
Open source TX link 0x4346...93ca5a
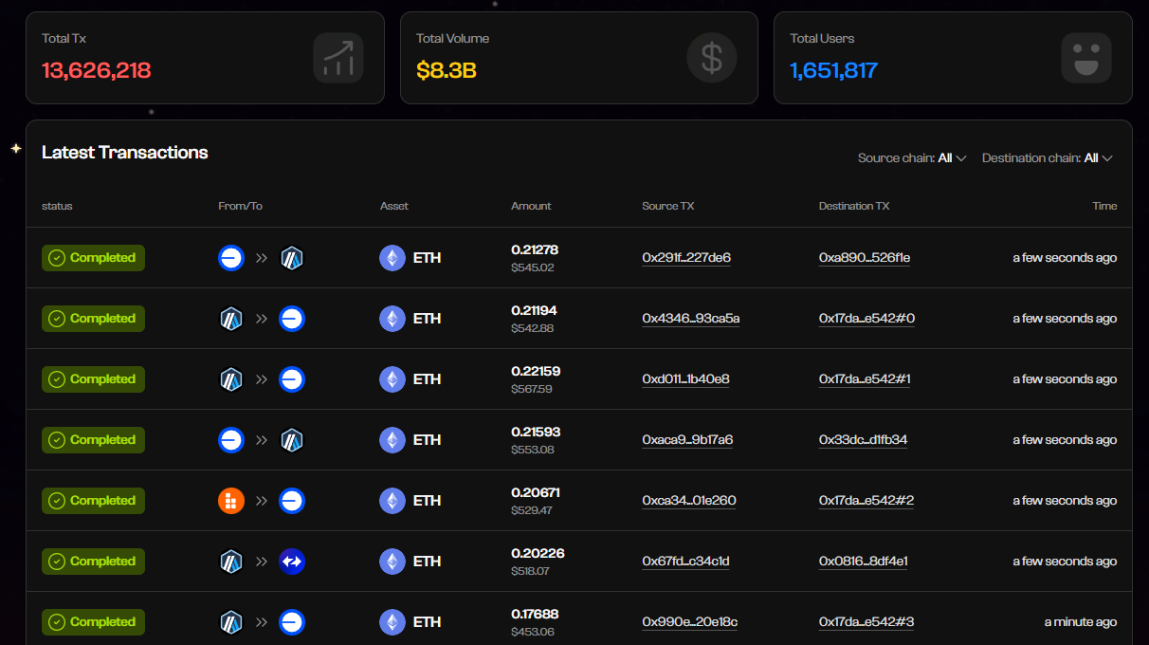pos(691,319)
